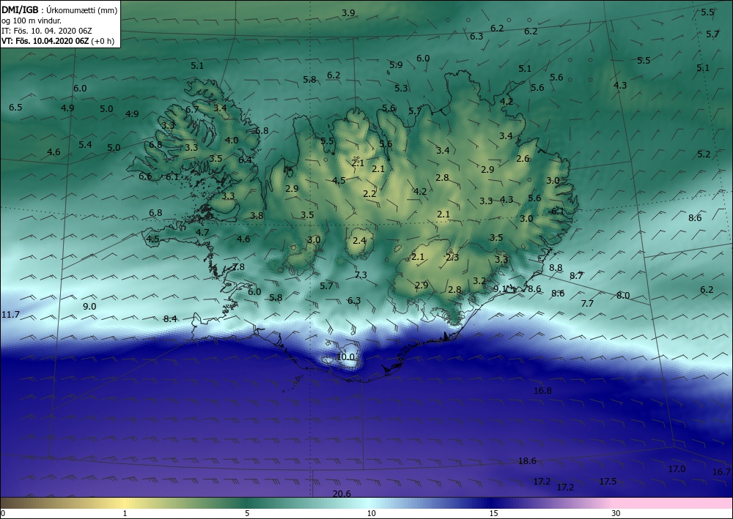Click the 4.7 value on Snæfellsnes
Screen dimensions: 733x519
pyautogui.click(x=202, y=232)
